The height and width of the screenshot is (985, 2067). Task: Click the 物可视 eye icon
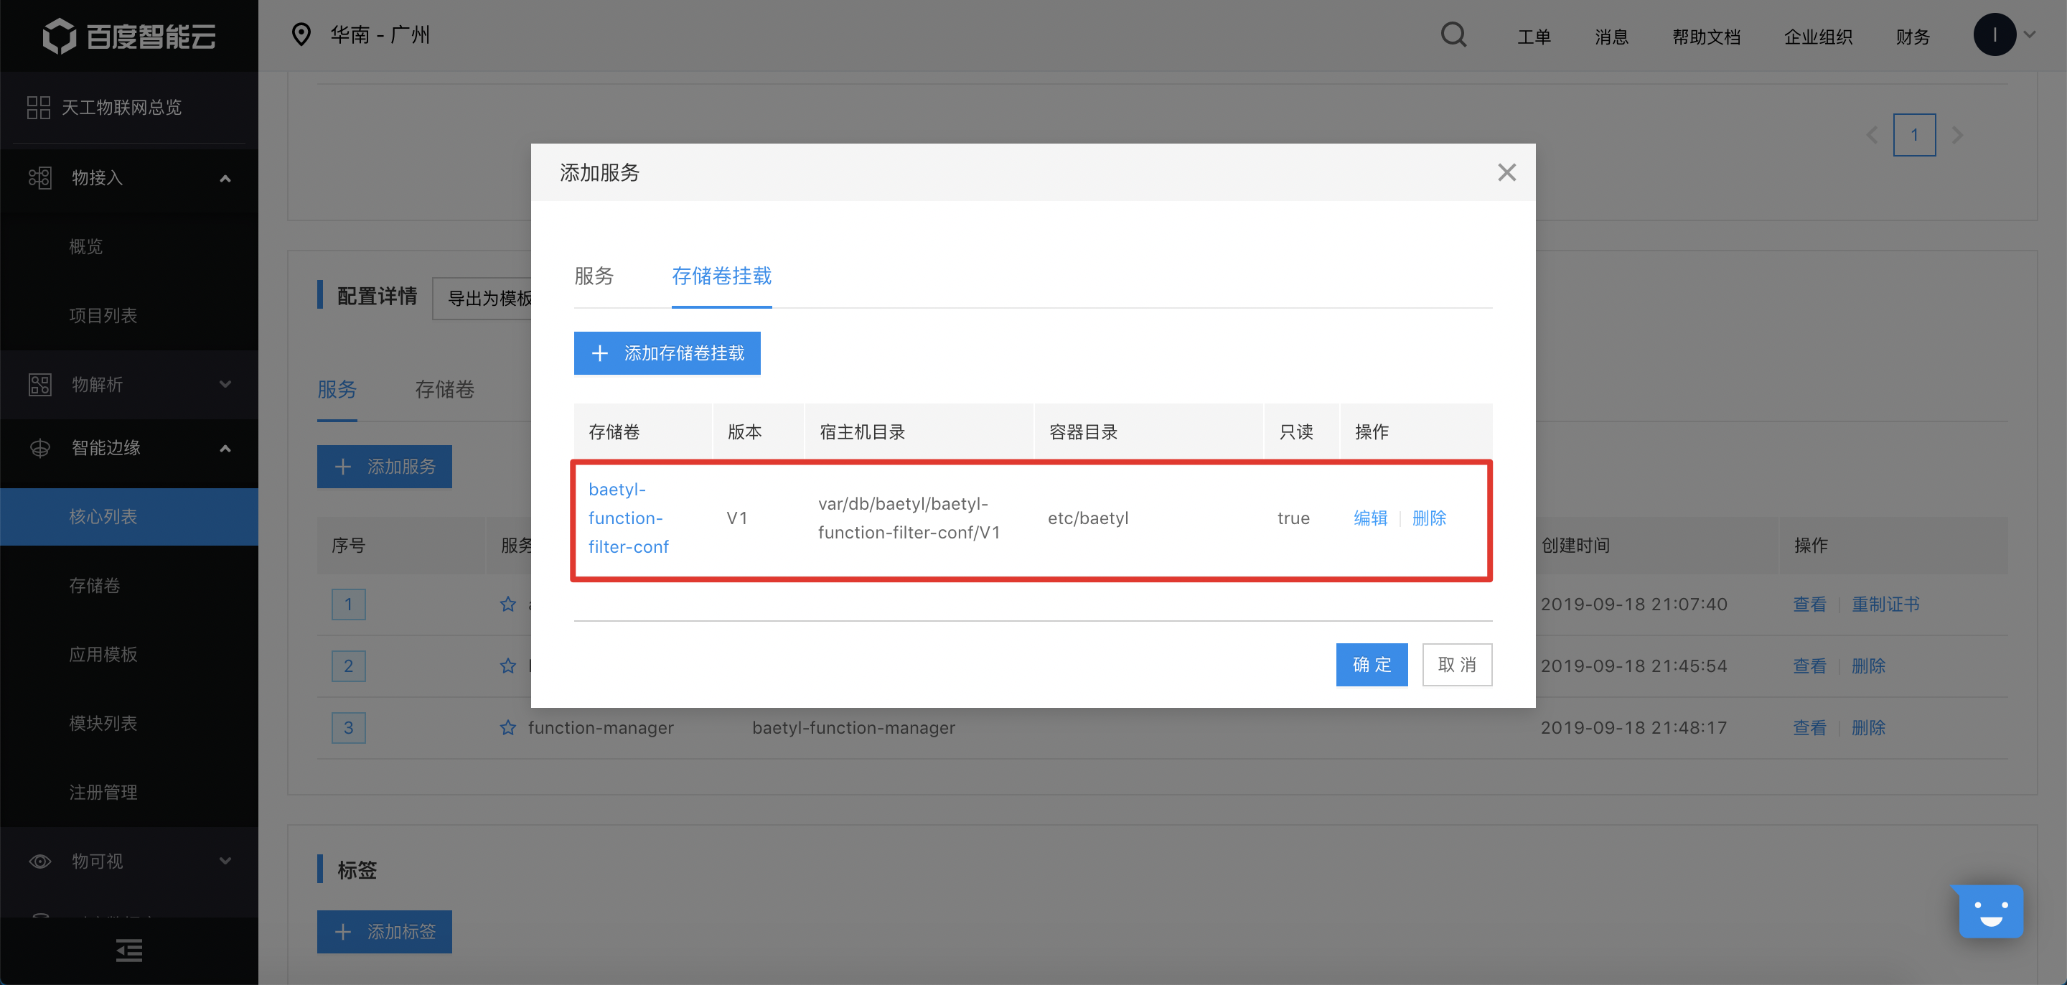40,862
